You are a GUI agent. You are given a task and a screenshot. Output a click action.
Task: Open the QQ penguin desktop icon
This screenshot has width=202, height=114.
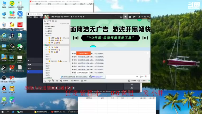4,90
